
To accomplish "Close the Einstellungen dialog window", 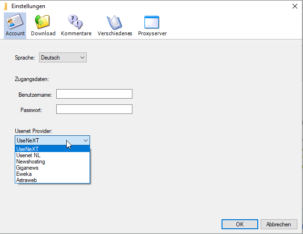I will click(295, 6).
